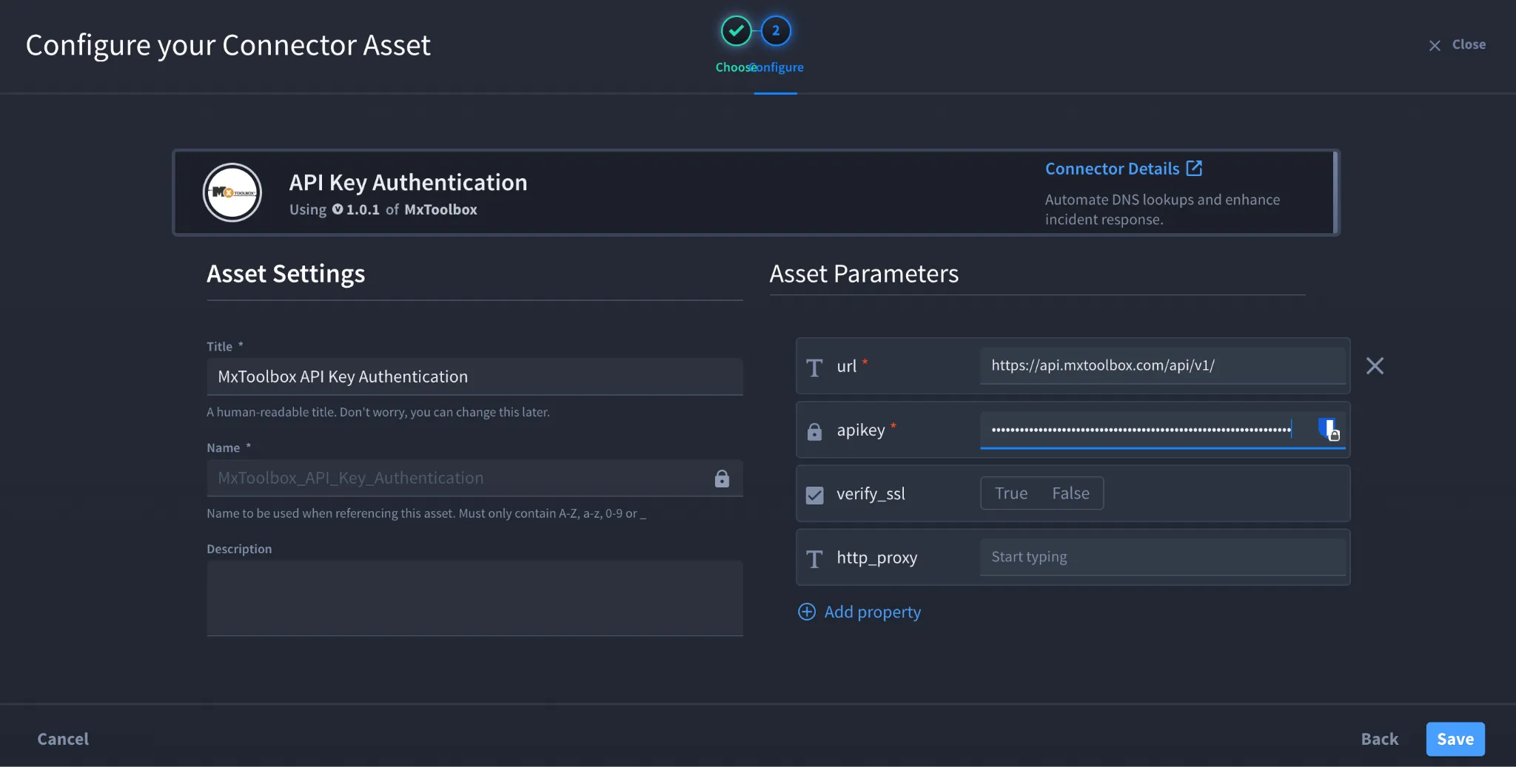
Task: Open Connector Details external link icon
Action: [x=1194, y=169]
